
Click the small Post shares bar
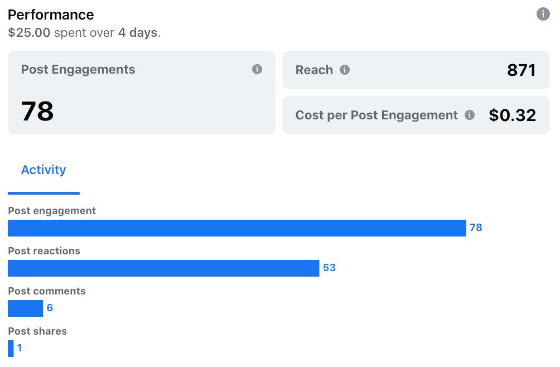11,349
